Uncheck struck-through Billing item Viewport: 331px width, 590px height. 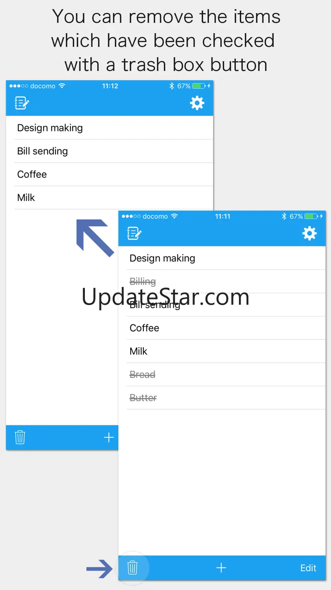click(x=222, y=282)
